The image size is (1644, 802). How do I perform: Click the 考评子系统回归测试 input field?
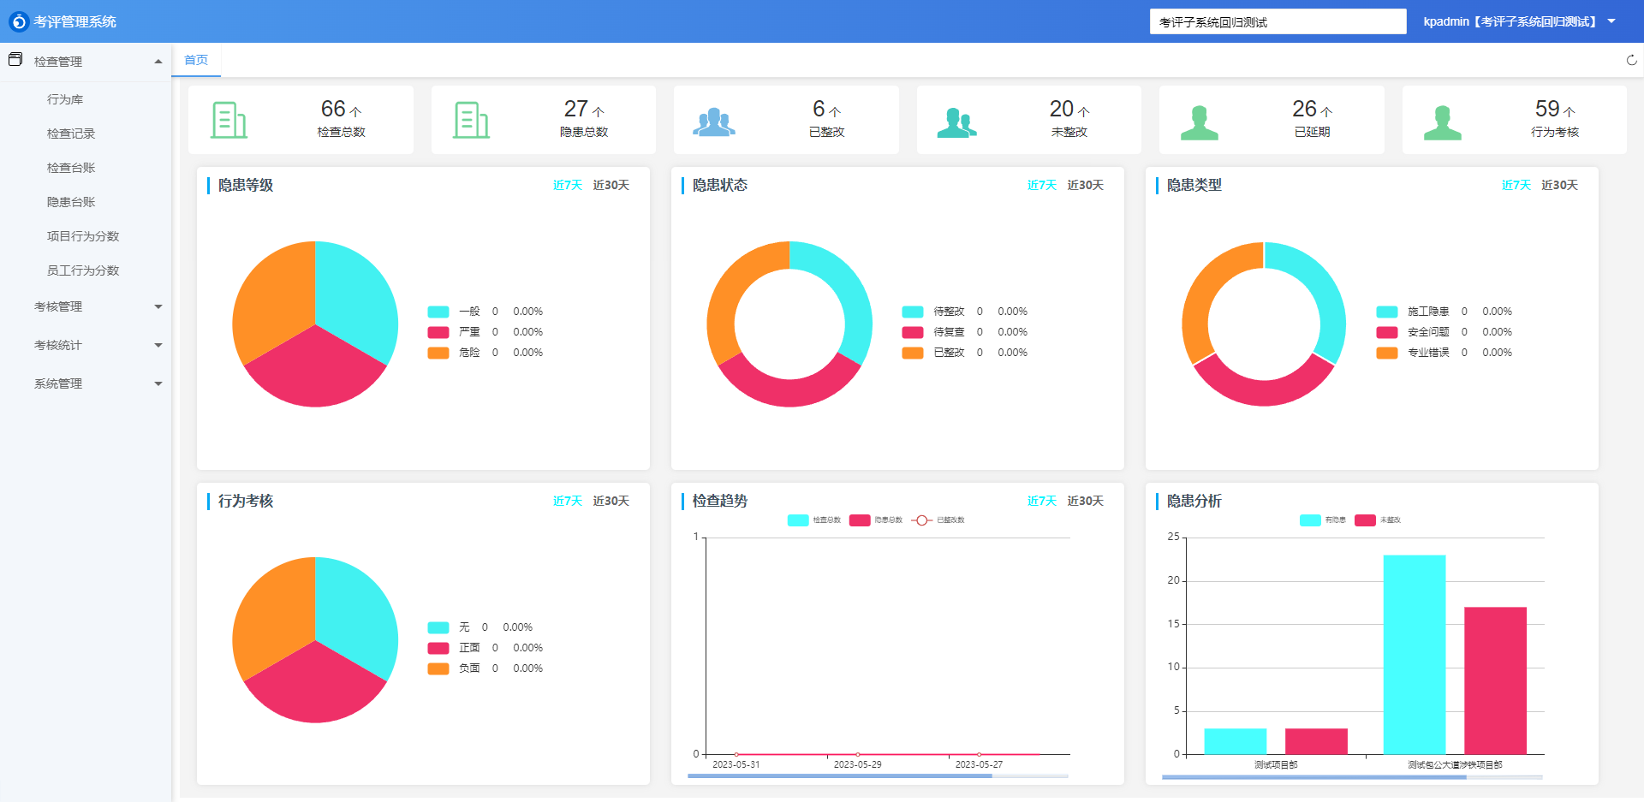point(1278,21)
